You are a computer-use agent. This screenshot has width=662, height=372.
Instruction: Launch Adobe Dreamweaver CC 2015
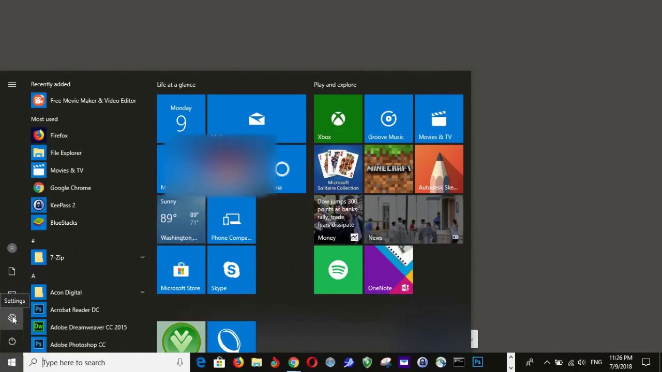tap(88, 327)
